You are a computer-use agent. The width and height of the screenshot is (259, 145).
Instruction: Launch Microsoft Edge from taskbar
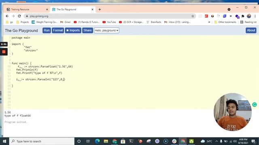(97, 141)
